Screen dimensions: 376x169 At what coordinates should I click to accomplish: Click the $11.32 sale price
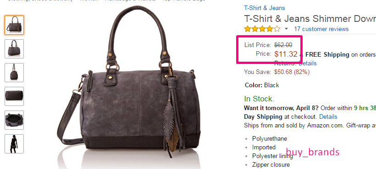286,54
